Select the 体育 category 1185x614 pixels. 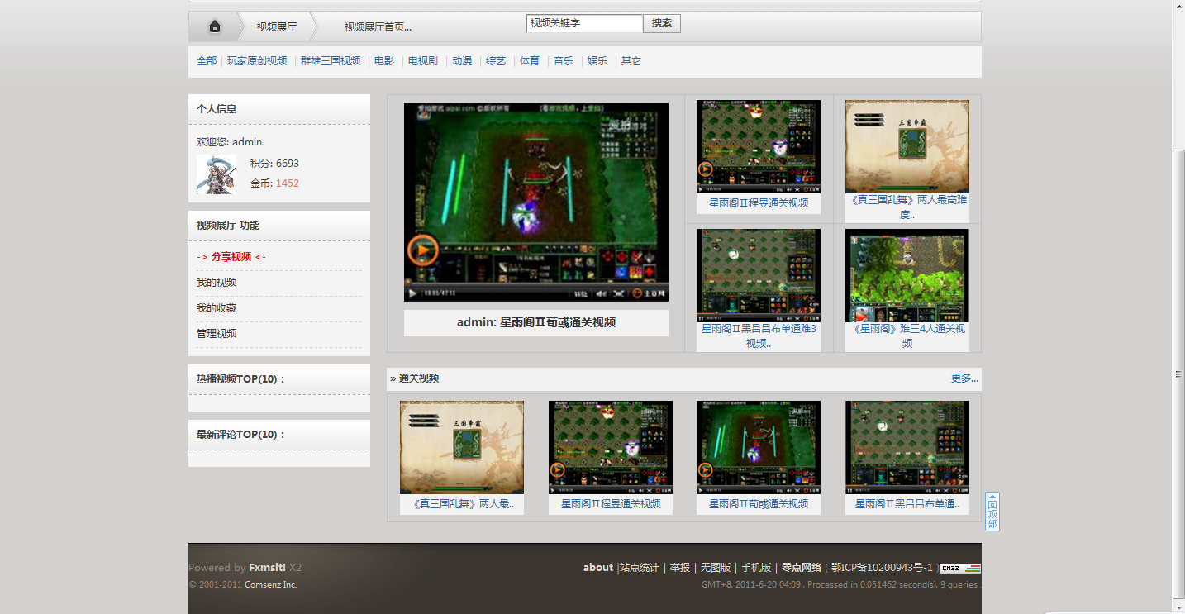(530, 61)
